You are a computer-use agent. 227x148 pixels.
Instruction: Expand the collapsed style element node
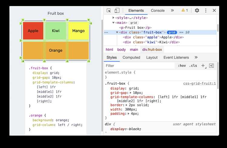click(x=113, y=18)
